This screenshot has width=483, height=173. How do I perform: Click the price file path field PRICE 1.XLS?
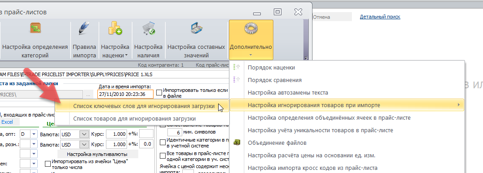click(114, 74)
